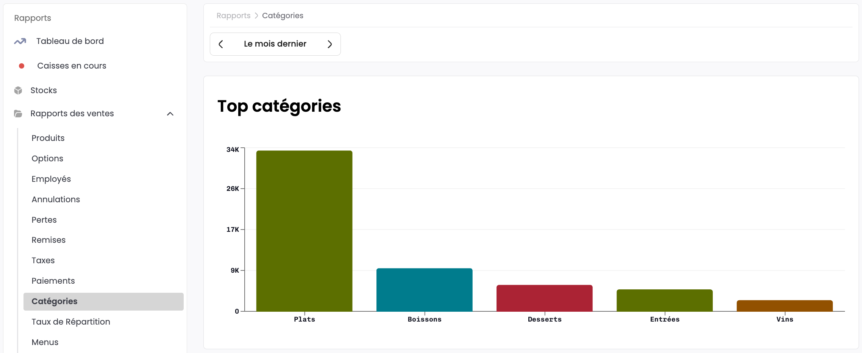Click the teal Boissons bar in chart
862x353 pixels.
pos(424,290)
